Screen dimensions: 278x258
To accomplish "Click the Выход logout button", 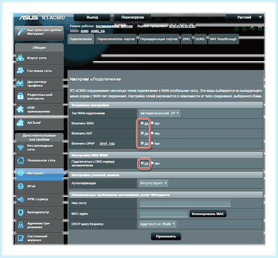I will [x=92, y=17].
